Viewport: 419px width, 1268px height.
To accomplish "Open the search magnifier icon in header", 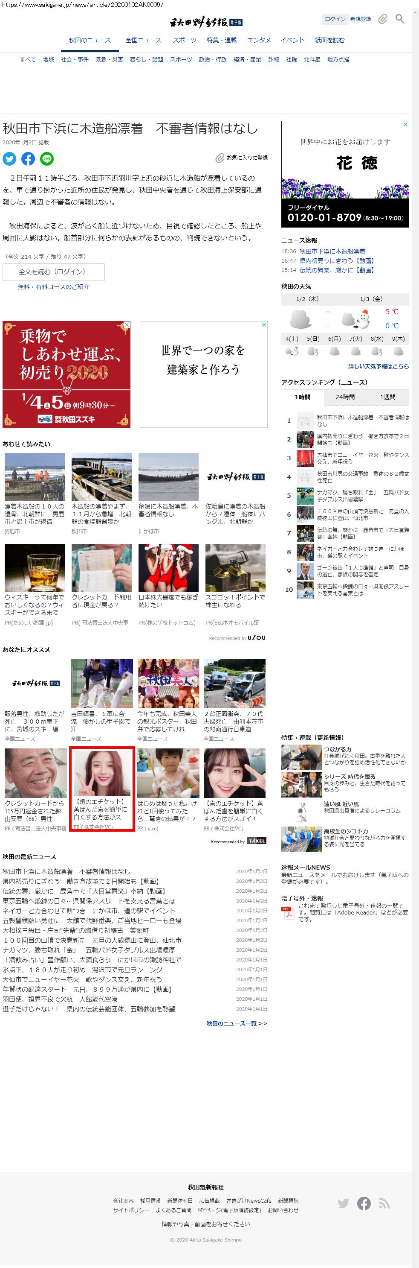I will point(400,19).
